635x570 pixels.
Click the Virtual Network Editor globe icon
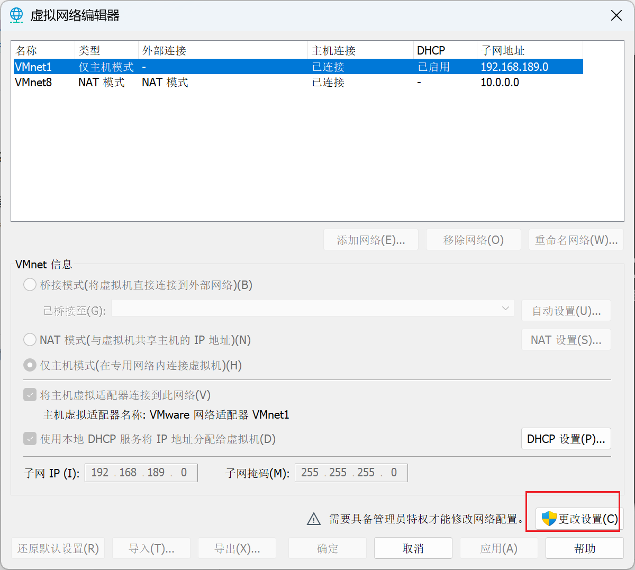click(x=17, y=15)
